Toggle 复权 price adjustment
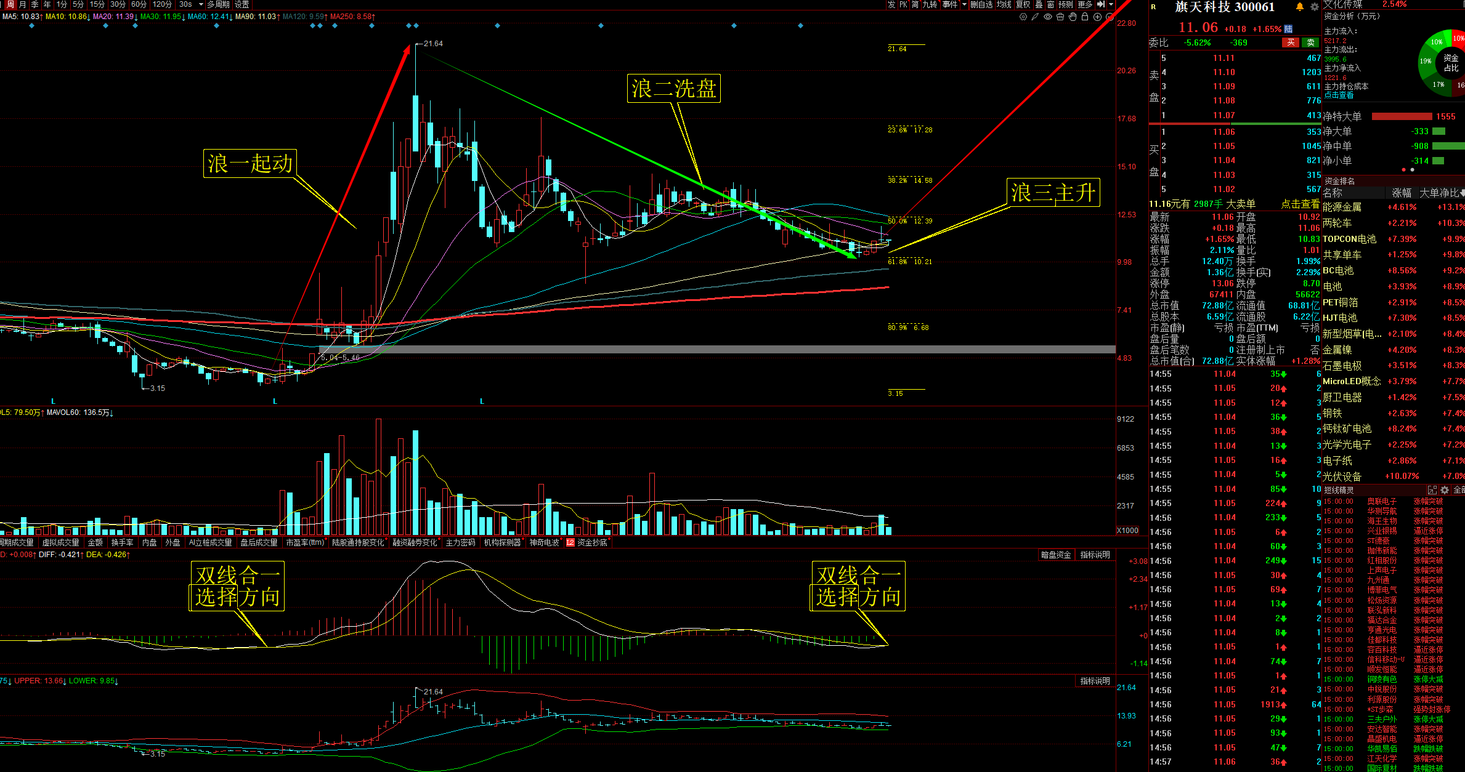1465x772 pixels. coord(1023,4)
